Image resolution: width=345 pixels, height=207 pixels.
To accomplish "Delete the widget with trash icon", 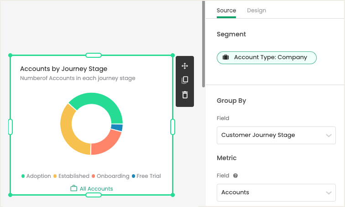I will pyautogui.click(x=185, y=95).
